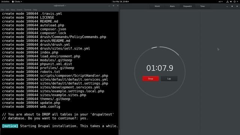240x135 pixels.
Task: Open the Activities overview
Action: pos(5,1)
